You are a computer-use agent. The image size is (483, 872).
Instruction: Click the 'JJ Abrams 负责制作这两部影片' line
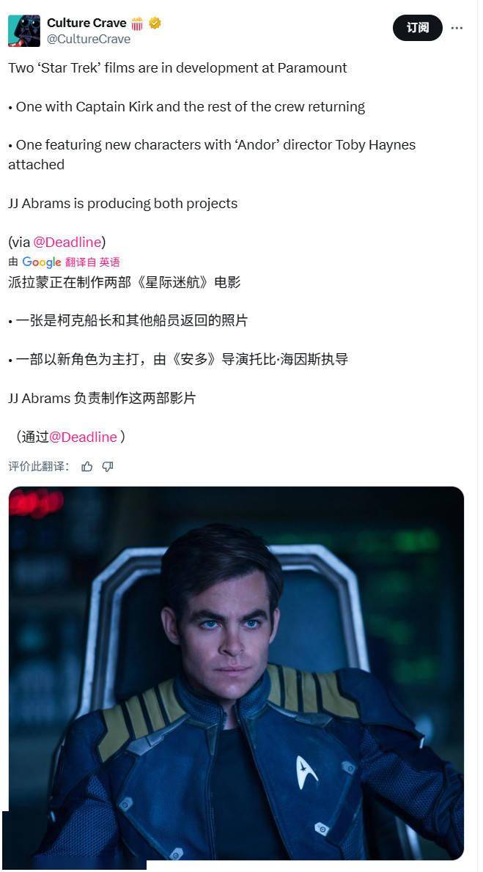102,398
